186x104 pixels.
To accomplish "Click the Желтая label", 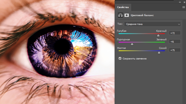I will tap(121, 48).
